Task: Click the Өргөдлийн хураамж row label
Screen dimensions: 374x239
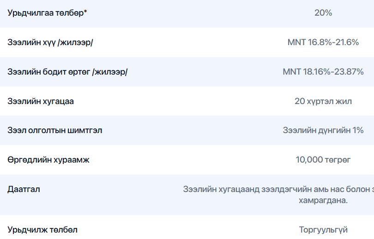Action: [x=48, y=160]
